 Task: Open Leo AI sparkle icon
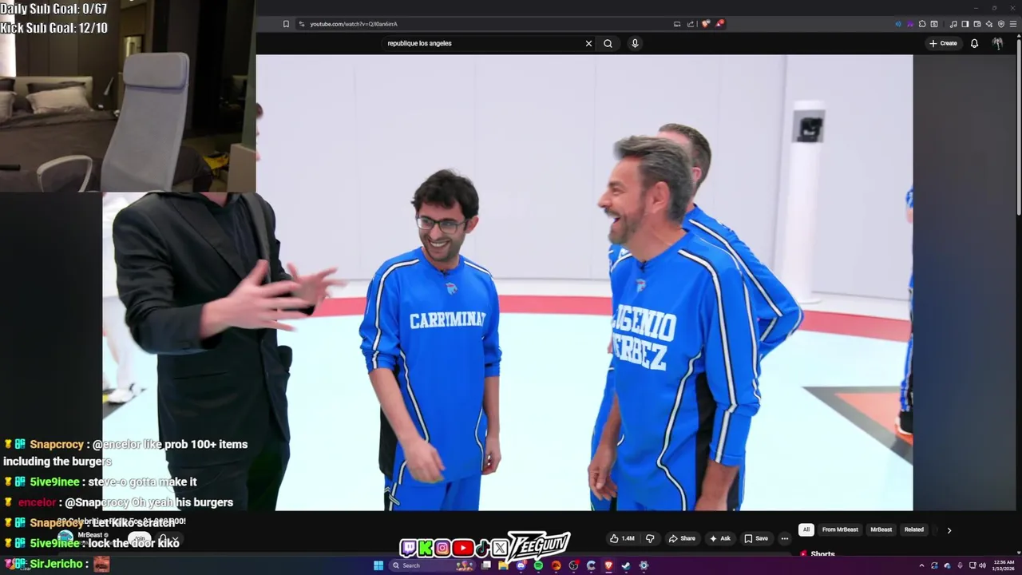(989, 24)
